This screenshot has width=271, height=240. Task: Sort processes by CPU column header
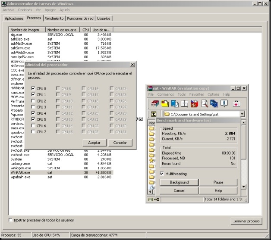point(85,30)
